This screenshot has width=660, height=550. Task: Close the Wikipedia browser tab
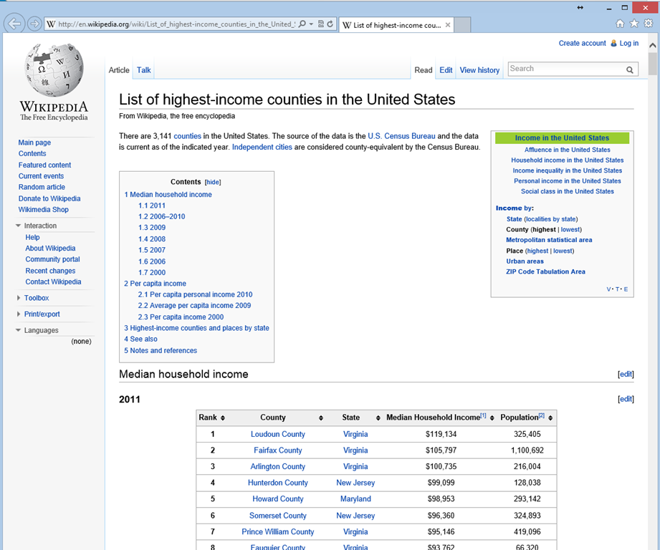pos(448,25)
